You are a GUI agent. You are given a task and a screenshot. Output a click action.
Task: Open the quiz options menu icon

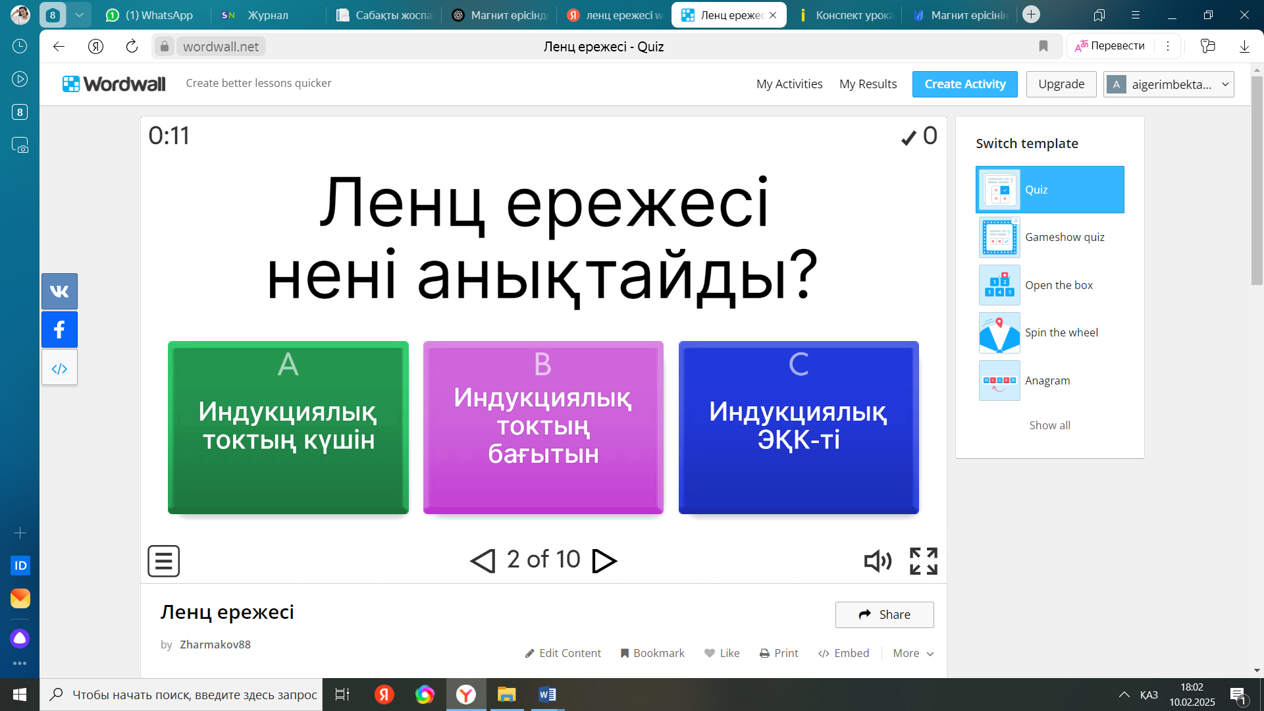pos(163,561)
